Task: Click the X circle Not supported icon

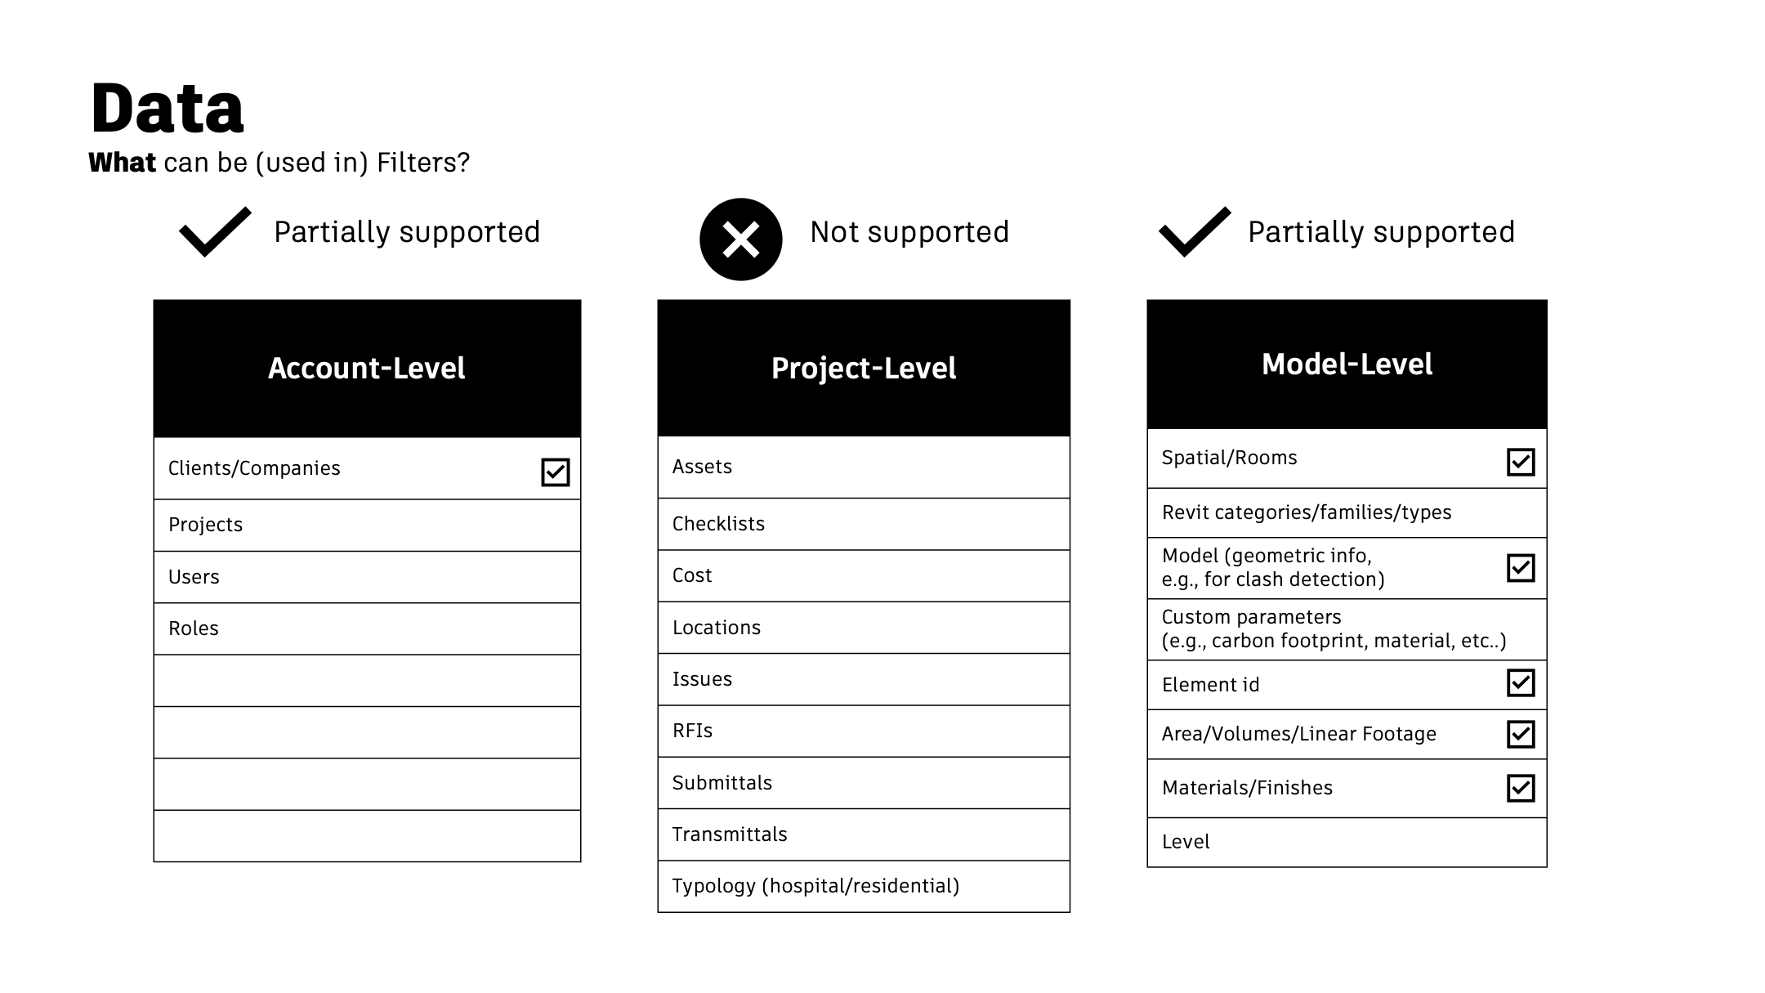Action: point(741,239)
